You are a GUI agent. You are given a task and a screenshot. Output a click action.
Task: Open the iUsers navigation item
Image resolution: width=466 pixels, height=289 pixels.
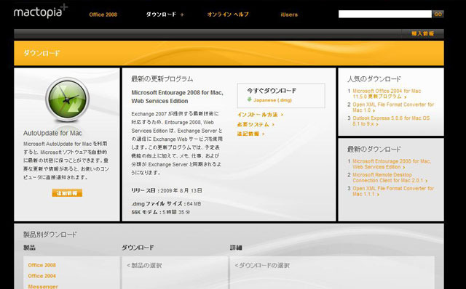coord(289,15)
